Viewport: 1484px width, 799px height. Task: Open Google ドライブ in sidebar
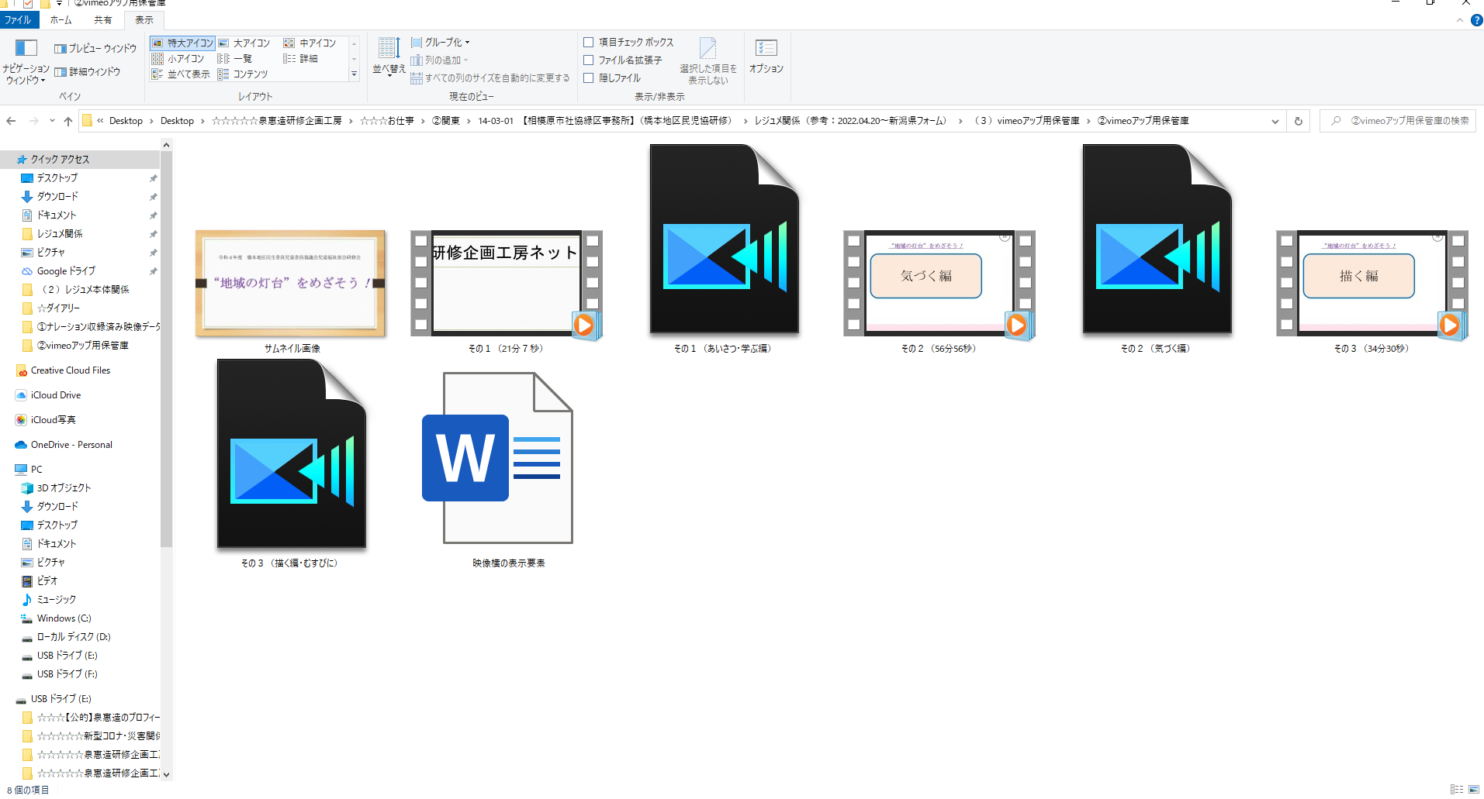click(x=66, y=270)
